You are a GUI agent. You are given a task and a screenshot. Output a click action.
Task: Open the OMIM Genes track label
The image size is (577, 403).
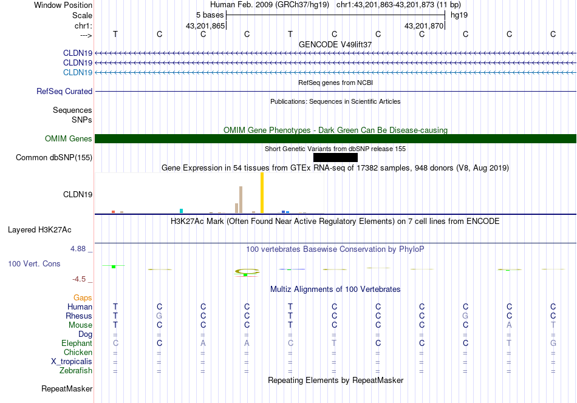pos(69,138)
